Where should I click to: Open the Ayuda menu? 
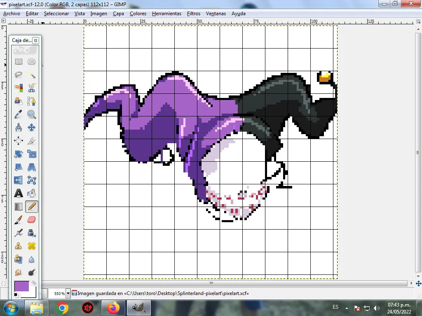[x=239, y=14]
